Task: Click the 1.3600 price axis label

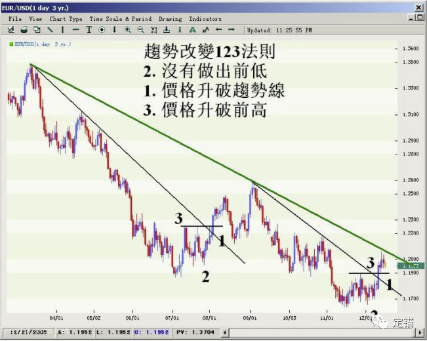Action: [411, 48]
